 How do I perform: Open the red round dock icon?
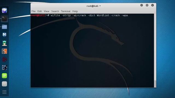4,59
